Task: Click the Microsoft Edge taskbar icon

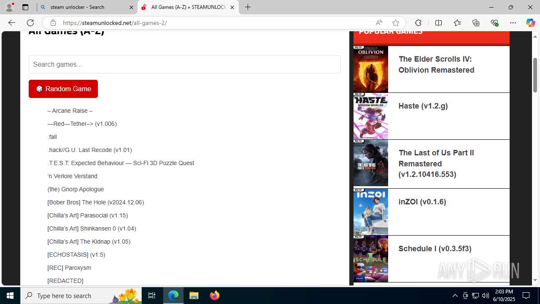Action: pos(173,296)
